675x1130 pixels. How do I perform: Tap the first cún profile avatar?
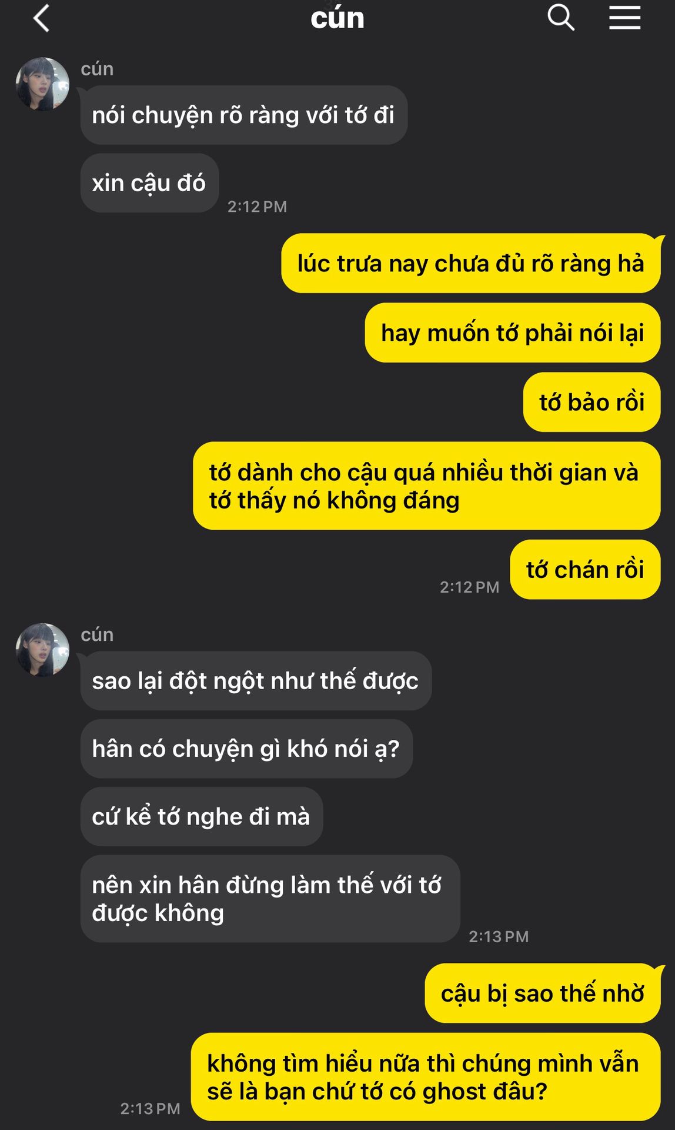[x=42, y=84]
